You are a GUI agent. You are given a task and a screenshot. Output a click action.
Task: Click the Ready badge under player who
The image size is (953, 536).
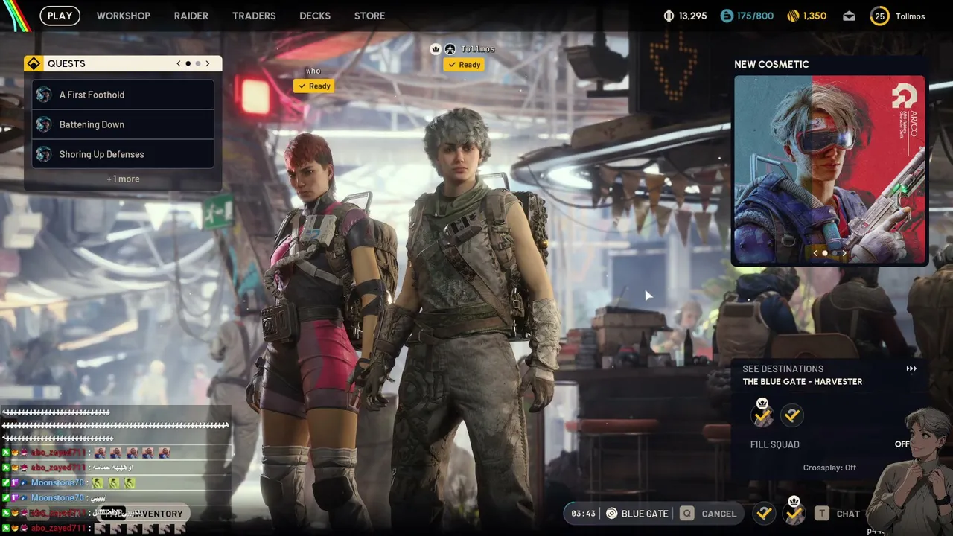[x=313, y=86]
